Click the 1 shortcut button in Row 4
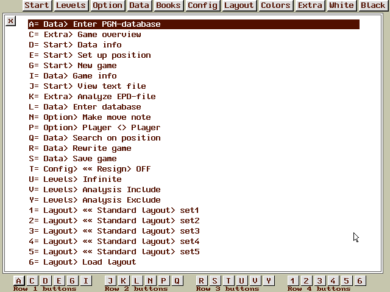Screen dimensions: 390x292 click(x=292, y=280)
